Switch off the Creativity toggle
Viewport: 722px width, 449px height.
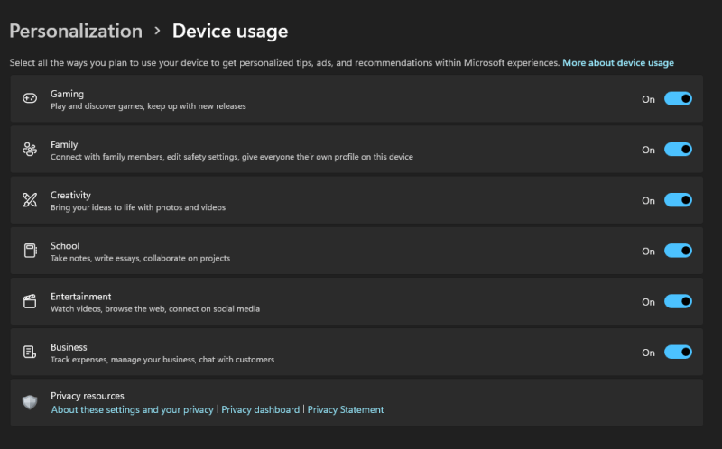tap(678, 200)
